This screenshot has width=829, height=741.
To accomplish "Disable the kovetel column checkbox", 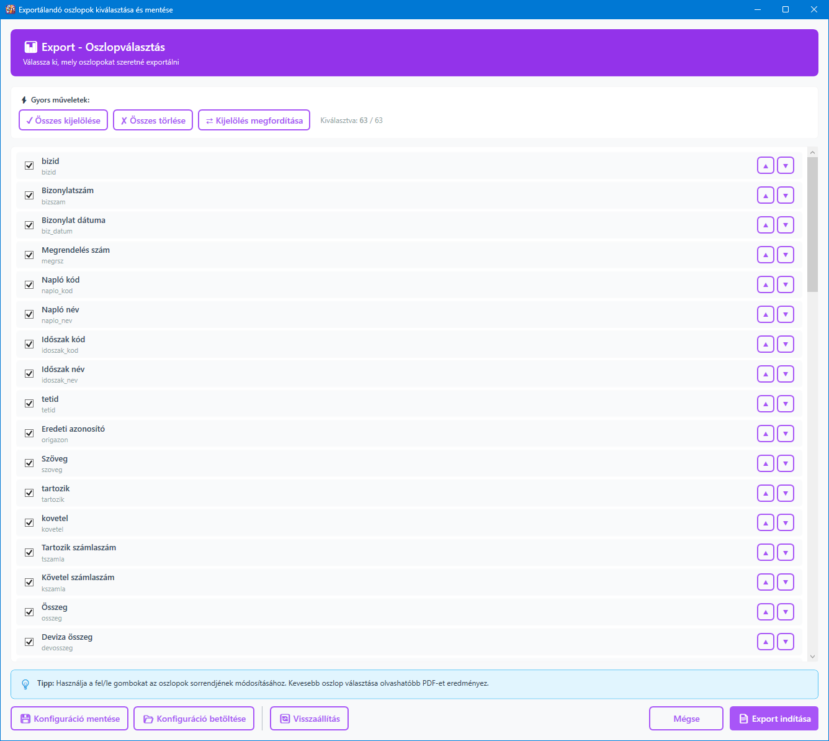I will 29,523.
